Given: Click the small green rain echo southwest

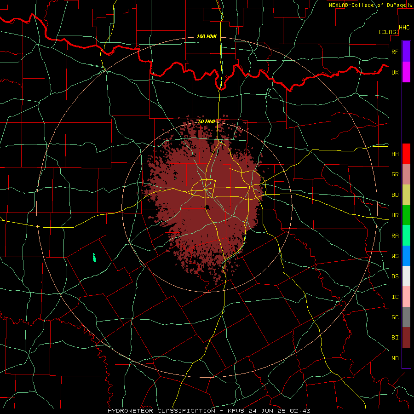Looking at the screenshot, I should pos(94,258).
